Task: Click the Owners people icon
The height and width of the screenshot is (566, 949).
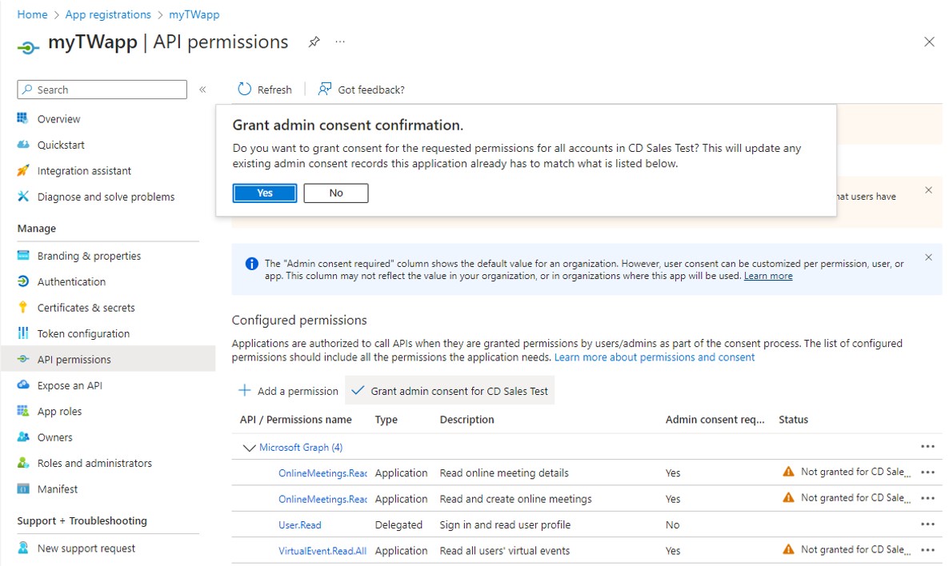Action: click(23, 436)
